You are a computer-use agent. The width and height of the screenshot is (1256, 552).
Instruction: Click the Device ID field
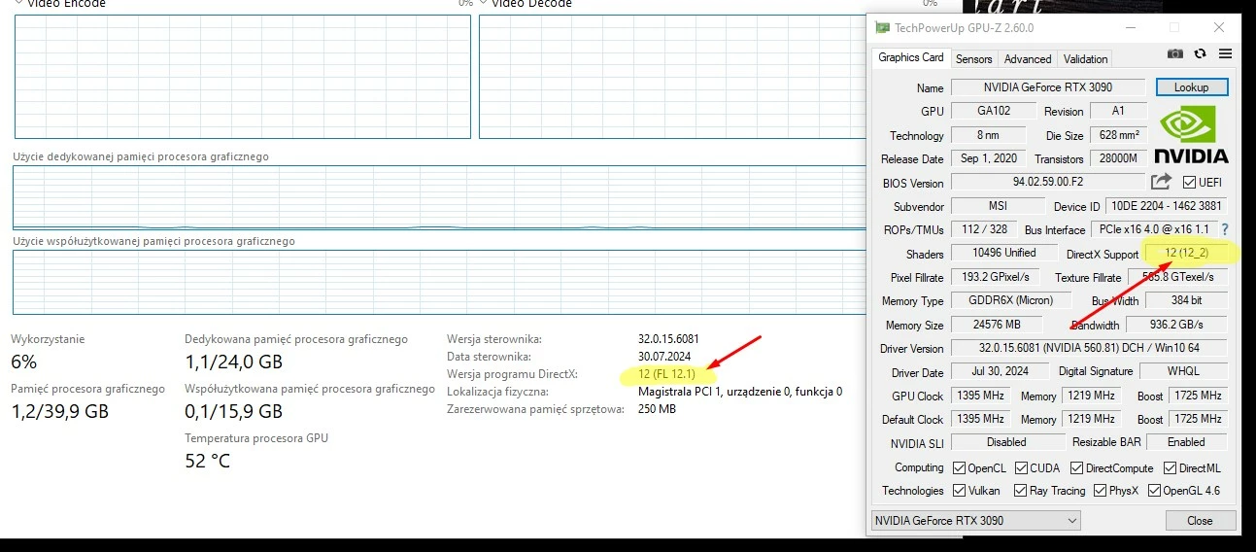click(x=1167, y=206)
